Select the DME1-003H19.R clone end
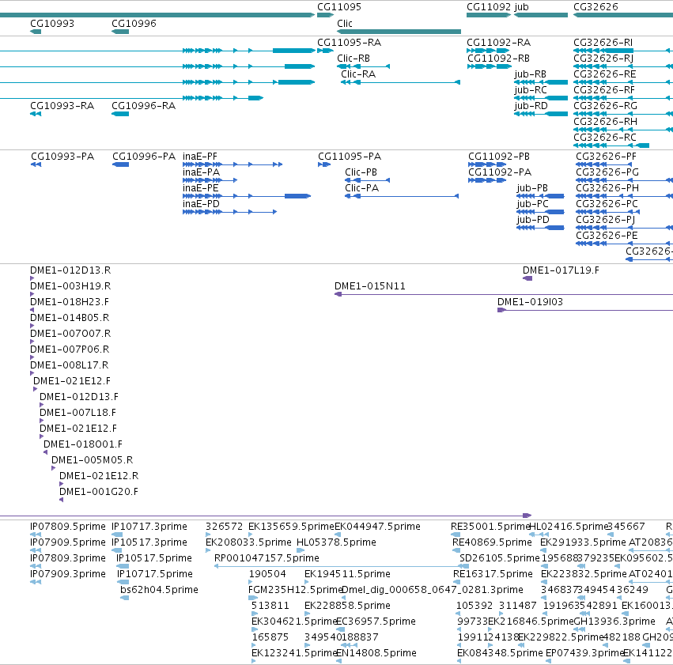Screen dimensions: 673x665 (x=32, y=294)
